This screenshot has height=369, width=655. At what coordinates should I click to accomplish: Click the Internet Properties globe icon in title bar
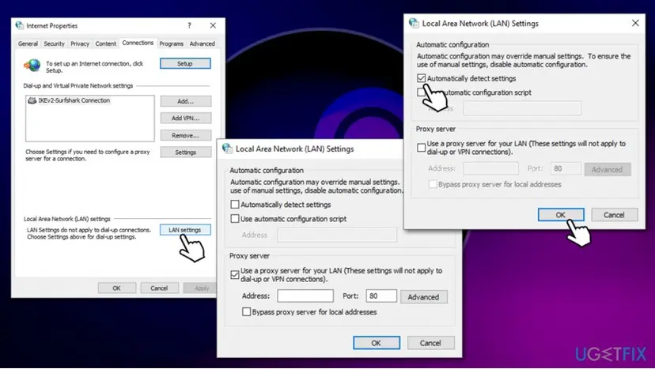coord(20,25)
